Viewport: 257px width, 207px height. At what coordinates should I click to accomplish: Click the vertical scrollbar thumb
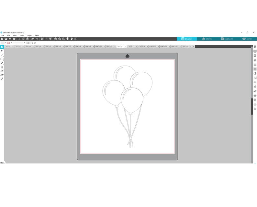point(252,106)
